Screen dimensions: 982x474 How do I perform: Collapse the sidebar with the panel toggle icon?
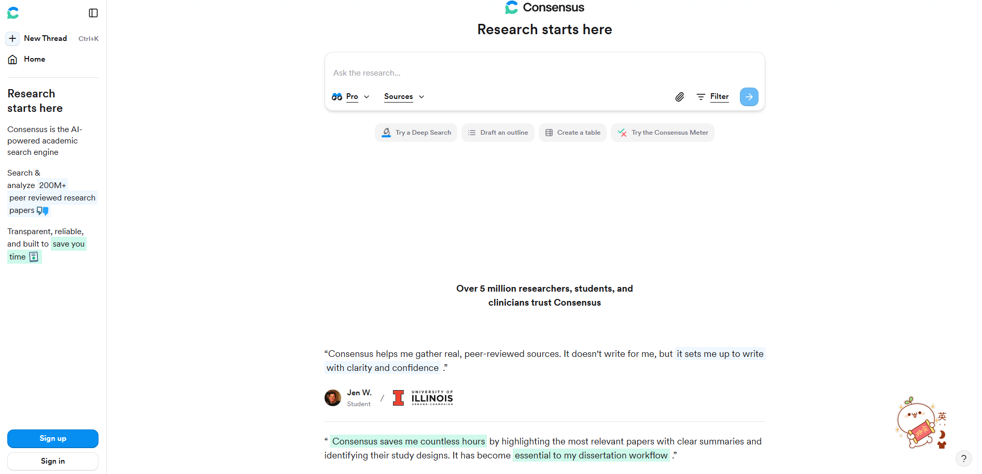93,13
